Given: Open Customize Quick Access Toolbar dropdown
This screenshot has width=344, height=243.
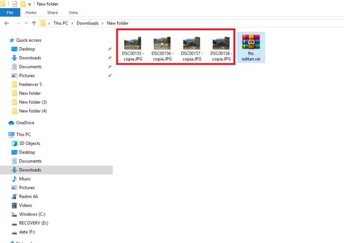Looking at the screenshot, I should [x=30, y=4].
